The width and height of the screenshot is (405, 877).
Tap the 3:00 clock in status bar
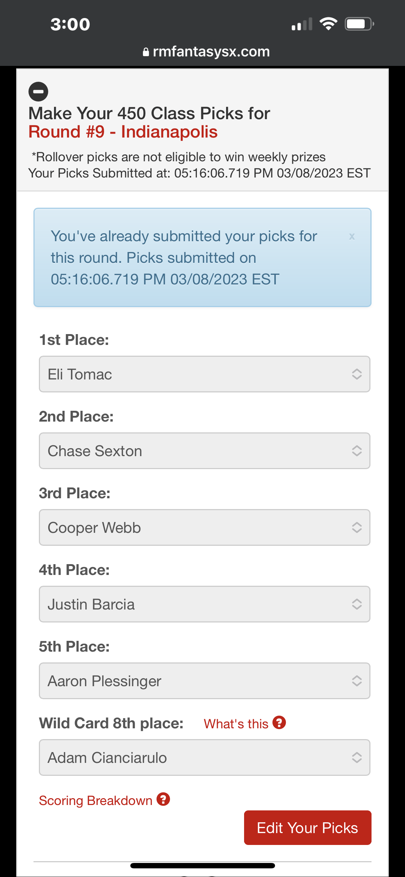click(70, 24)
